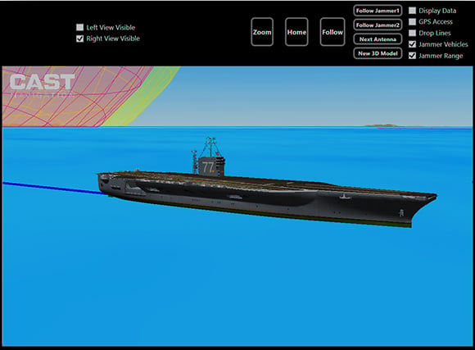Uncheck Right View Visible
This screenshot has height=350, width=475.
(x=79, y=39)
